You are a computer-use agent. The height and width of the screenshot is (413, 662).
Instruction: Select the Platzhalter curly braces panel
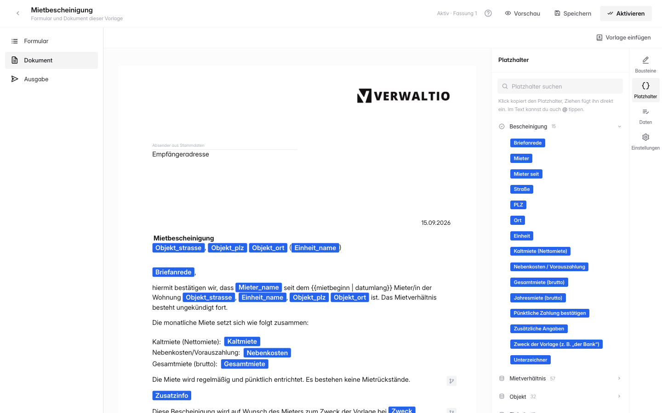coord(645,89)
